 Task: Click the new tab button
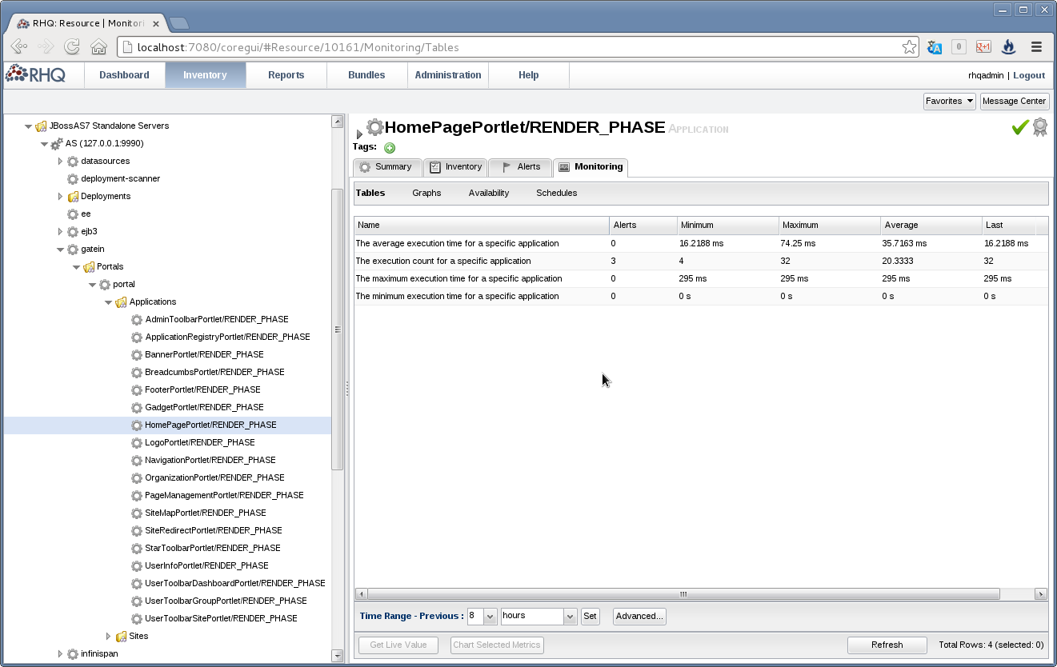(178, 23)
